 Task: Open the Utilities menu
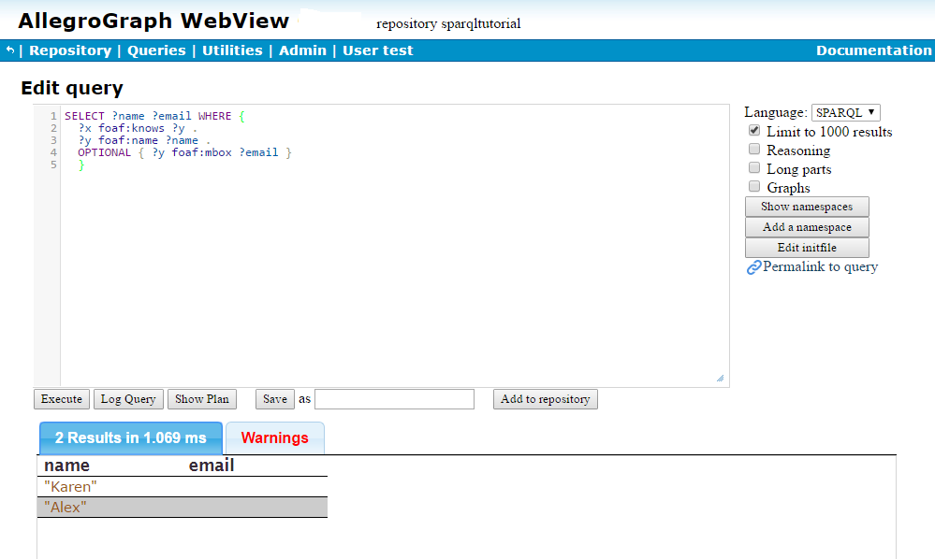(232, 50)
